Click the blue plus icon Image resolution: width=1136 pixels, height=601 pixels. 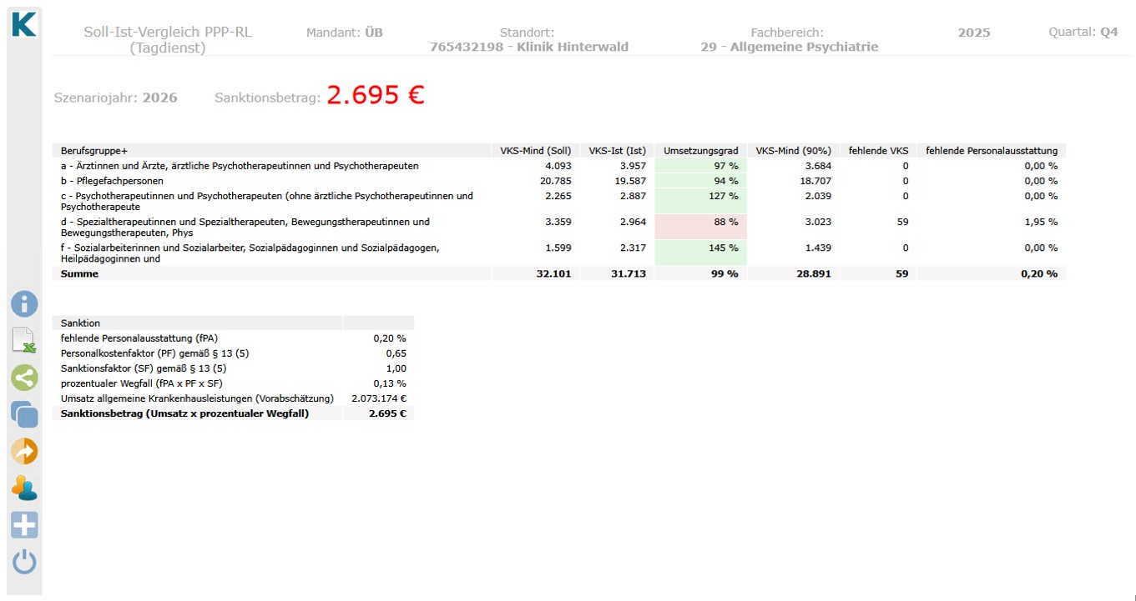(24, 525)
